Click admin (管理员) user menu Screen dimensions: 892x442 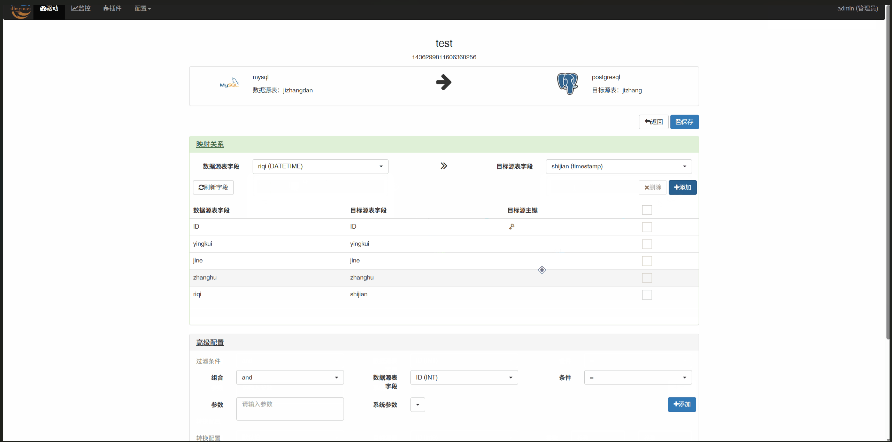858,8
